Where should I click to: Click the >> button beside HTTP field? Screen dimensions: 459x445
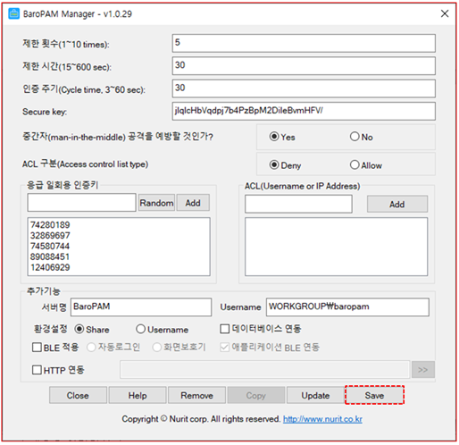coord(423,370)
